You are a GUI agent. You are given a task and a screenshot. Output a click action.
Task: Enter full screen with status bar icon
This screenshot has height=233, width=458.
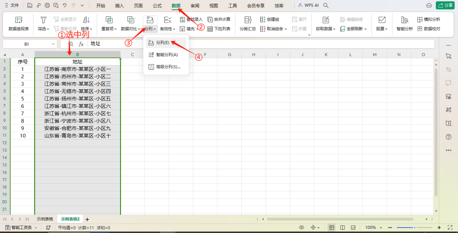coord(450,227)
